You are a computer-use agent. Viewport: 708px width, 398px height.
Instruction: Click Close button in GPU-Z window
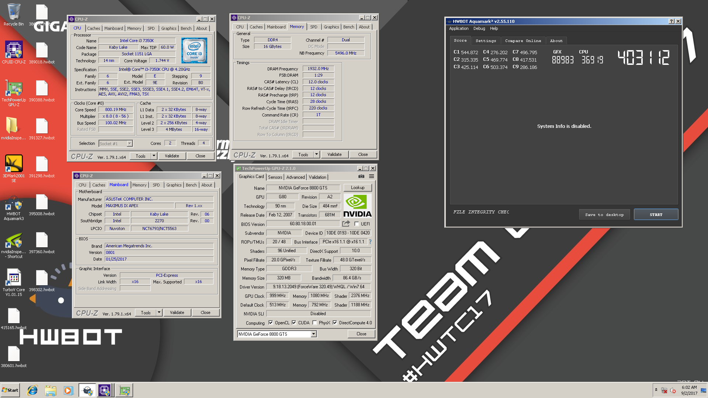361,334
